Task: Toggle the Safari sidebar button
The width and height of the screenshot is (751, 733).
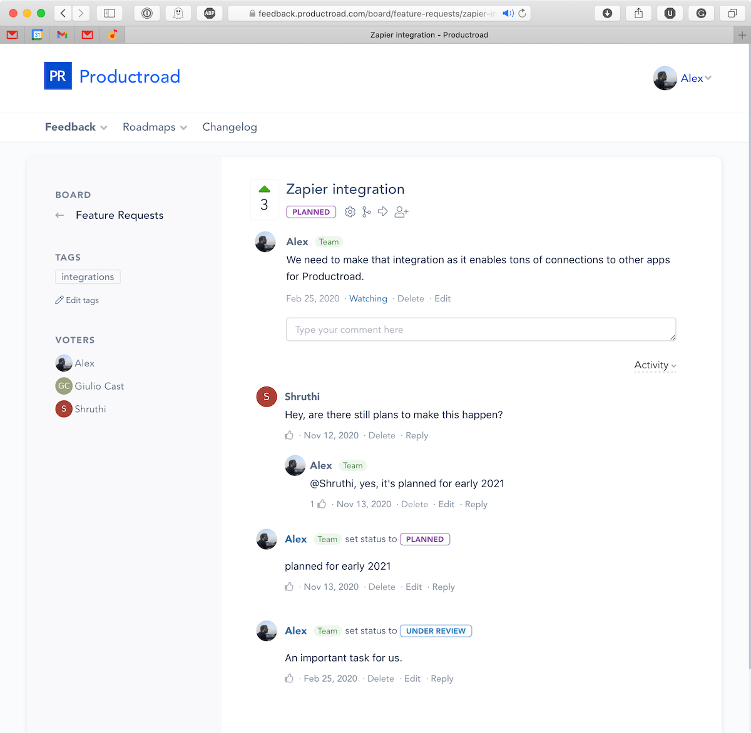Action: point(110,13)
